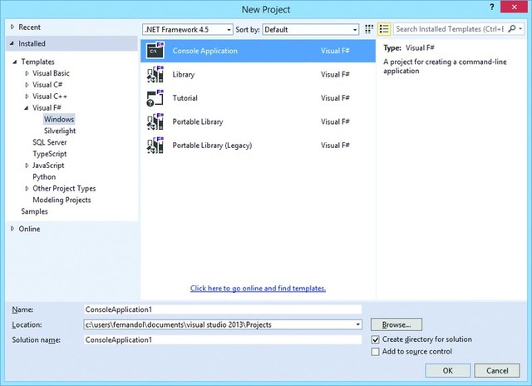This screenshot has width=532, height=386.
Task: Switch to medium icons list view
Action: click(384, 29)
